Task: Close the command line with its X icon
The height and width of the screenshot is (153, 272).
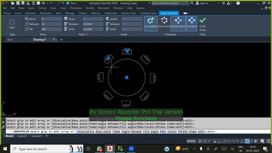Action: tap(3, 122)
